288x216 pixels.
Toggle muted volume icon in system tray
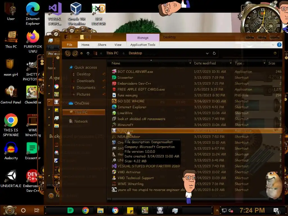coord(231,210)
